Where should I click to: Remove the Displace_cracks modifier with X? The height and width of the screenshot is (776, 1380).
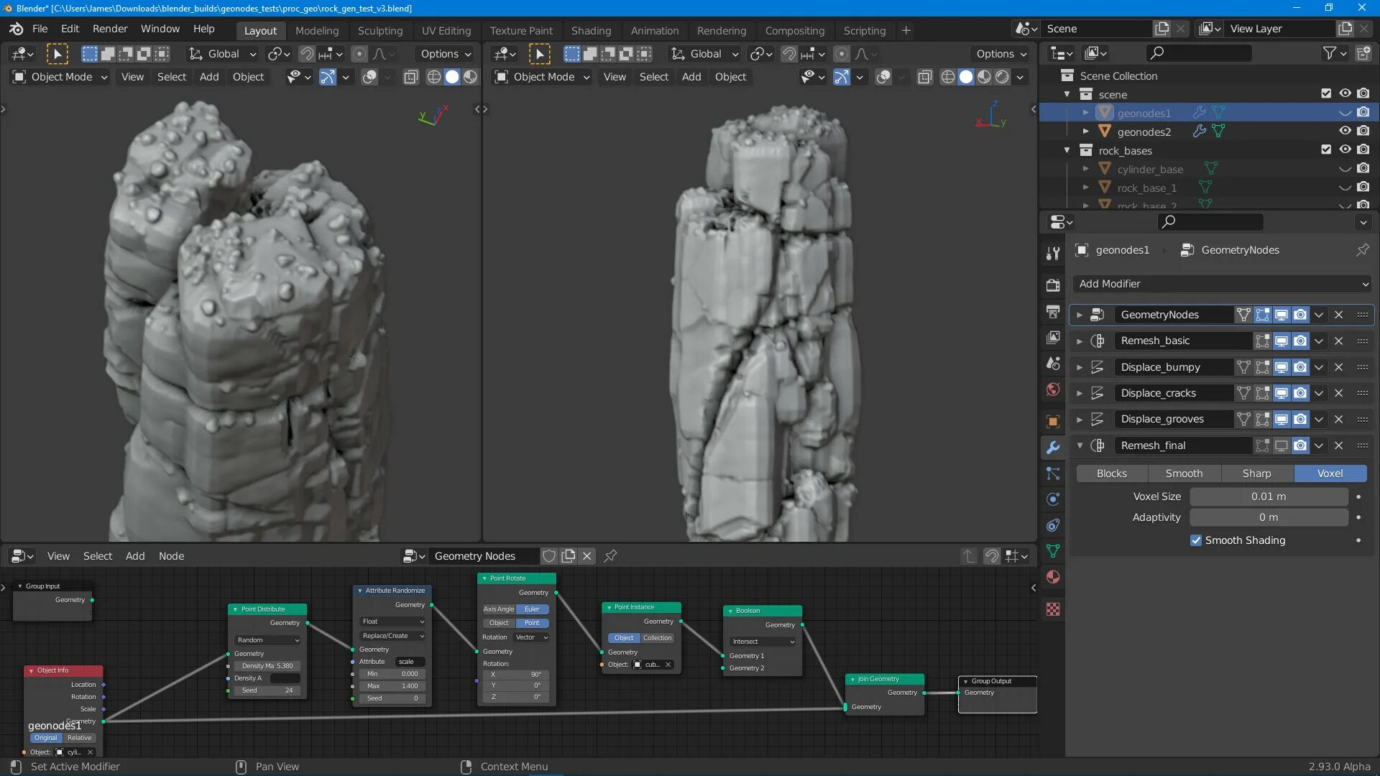[x=1338, y=393]
